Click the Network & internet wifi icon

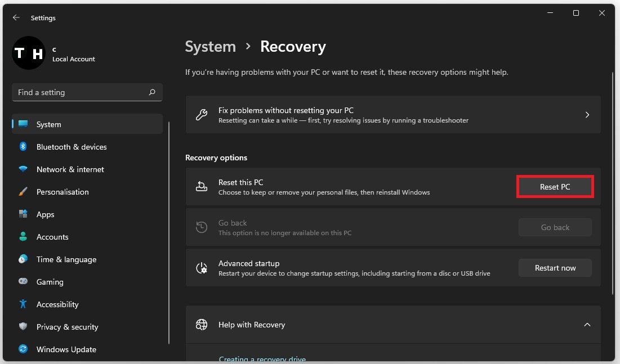click(23, 169)
